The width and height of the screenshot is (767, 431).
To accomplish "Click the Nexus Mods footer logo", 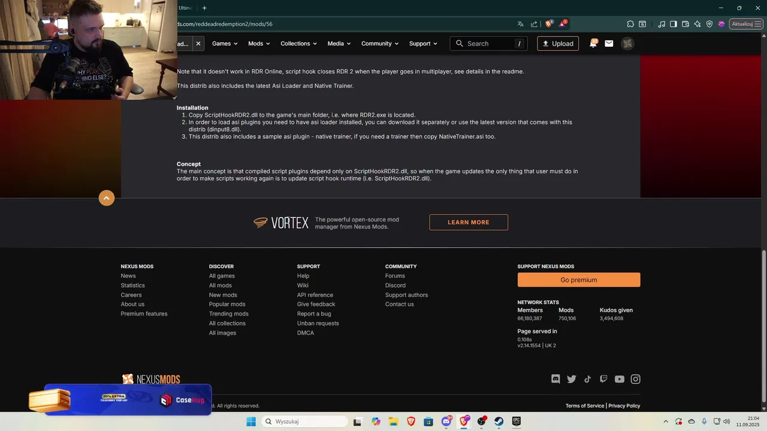I will coord(151,379).
